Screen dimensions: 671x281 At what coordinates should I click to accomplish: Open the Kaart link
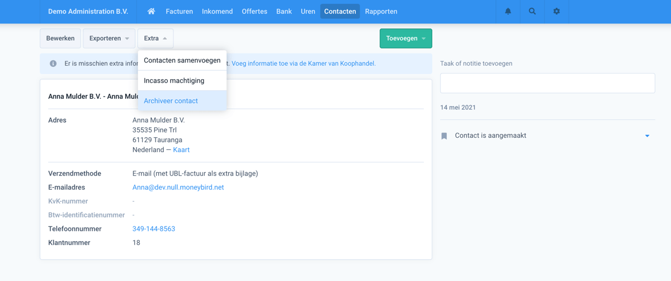coord(181,150)
